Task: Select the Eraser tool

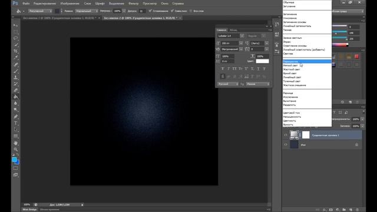Action: coord(16,90)
